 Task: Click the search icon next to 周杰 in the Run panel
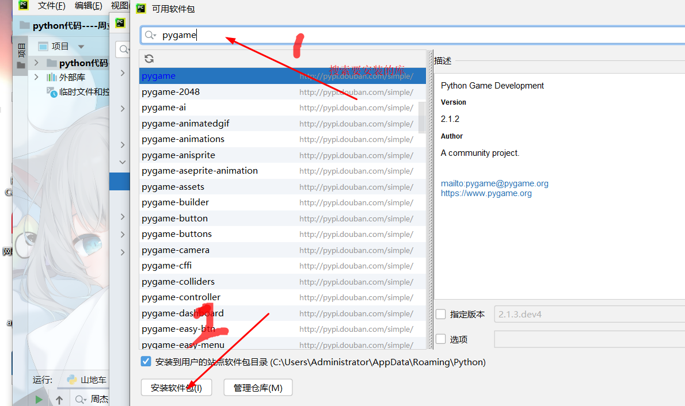[81, 399]
